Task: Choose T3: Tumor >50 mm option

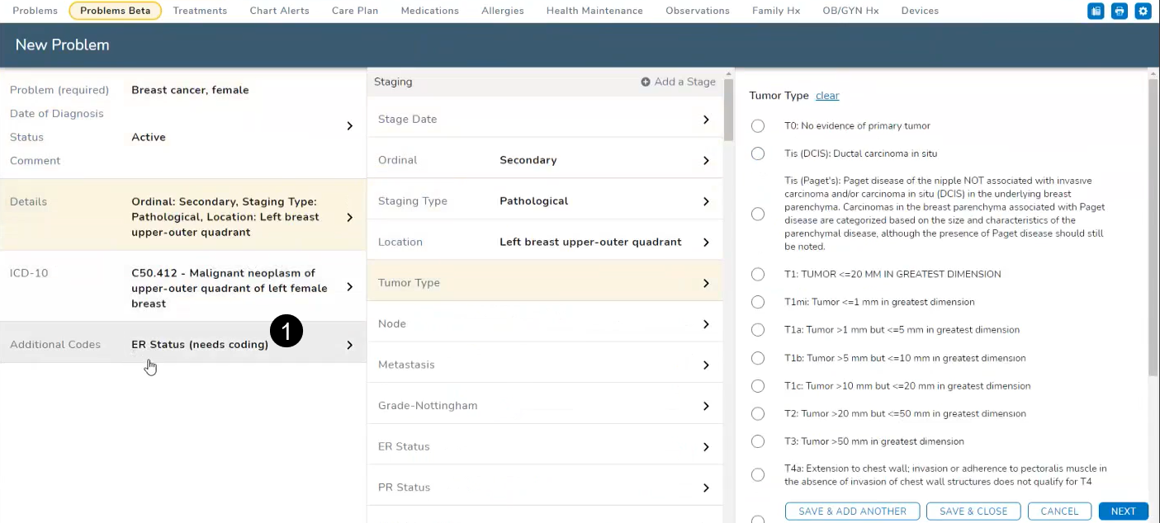Action: [x=758, y=441]
